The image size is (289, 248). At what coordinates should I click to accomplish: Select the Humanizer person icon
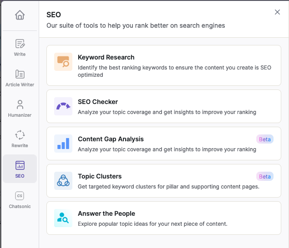[x=20, y=104]
